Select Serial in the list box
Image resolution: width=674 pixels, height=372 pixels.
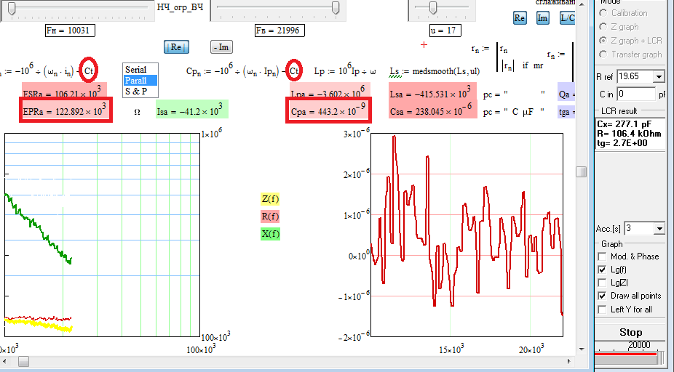click(x=140, y=70)
